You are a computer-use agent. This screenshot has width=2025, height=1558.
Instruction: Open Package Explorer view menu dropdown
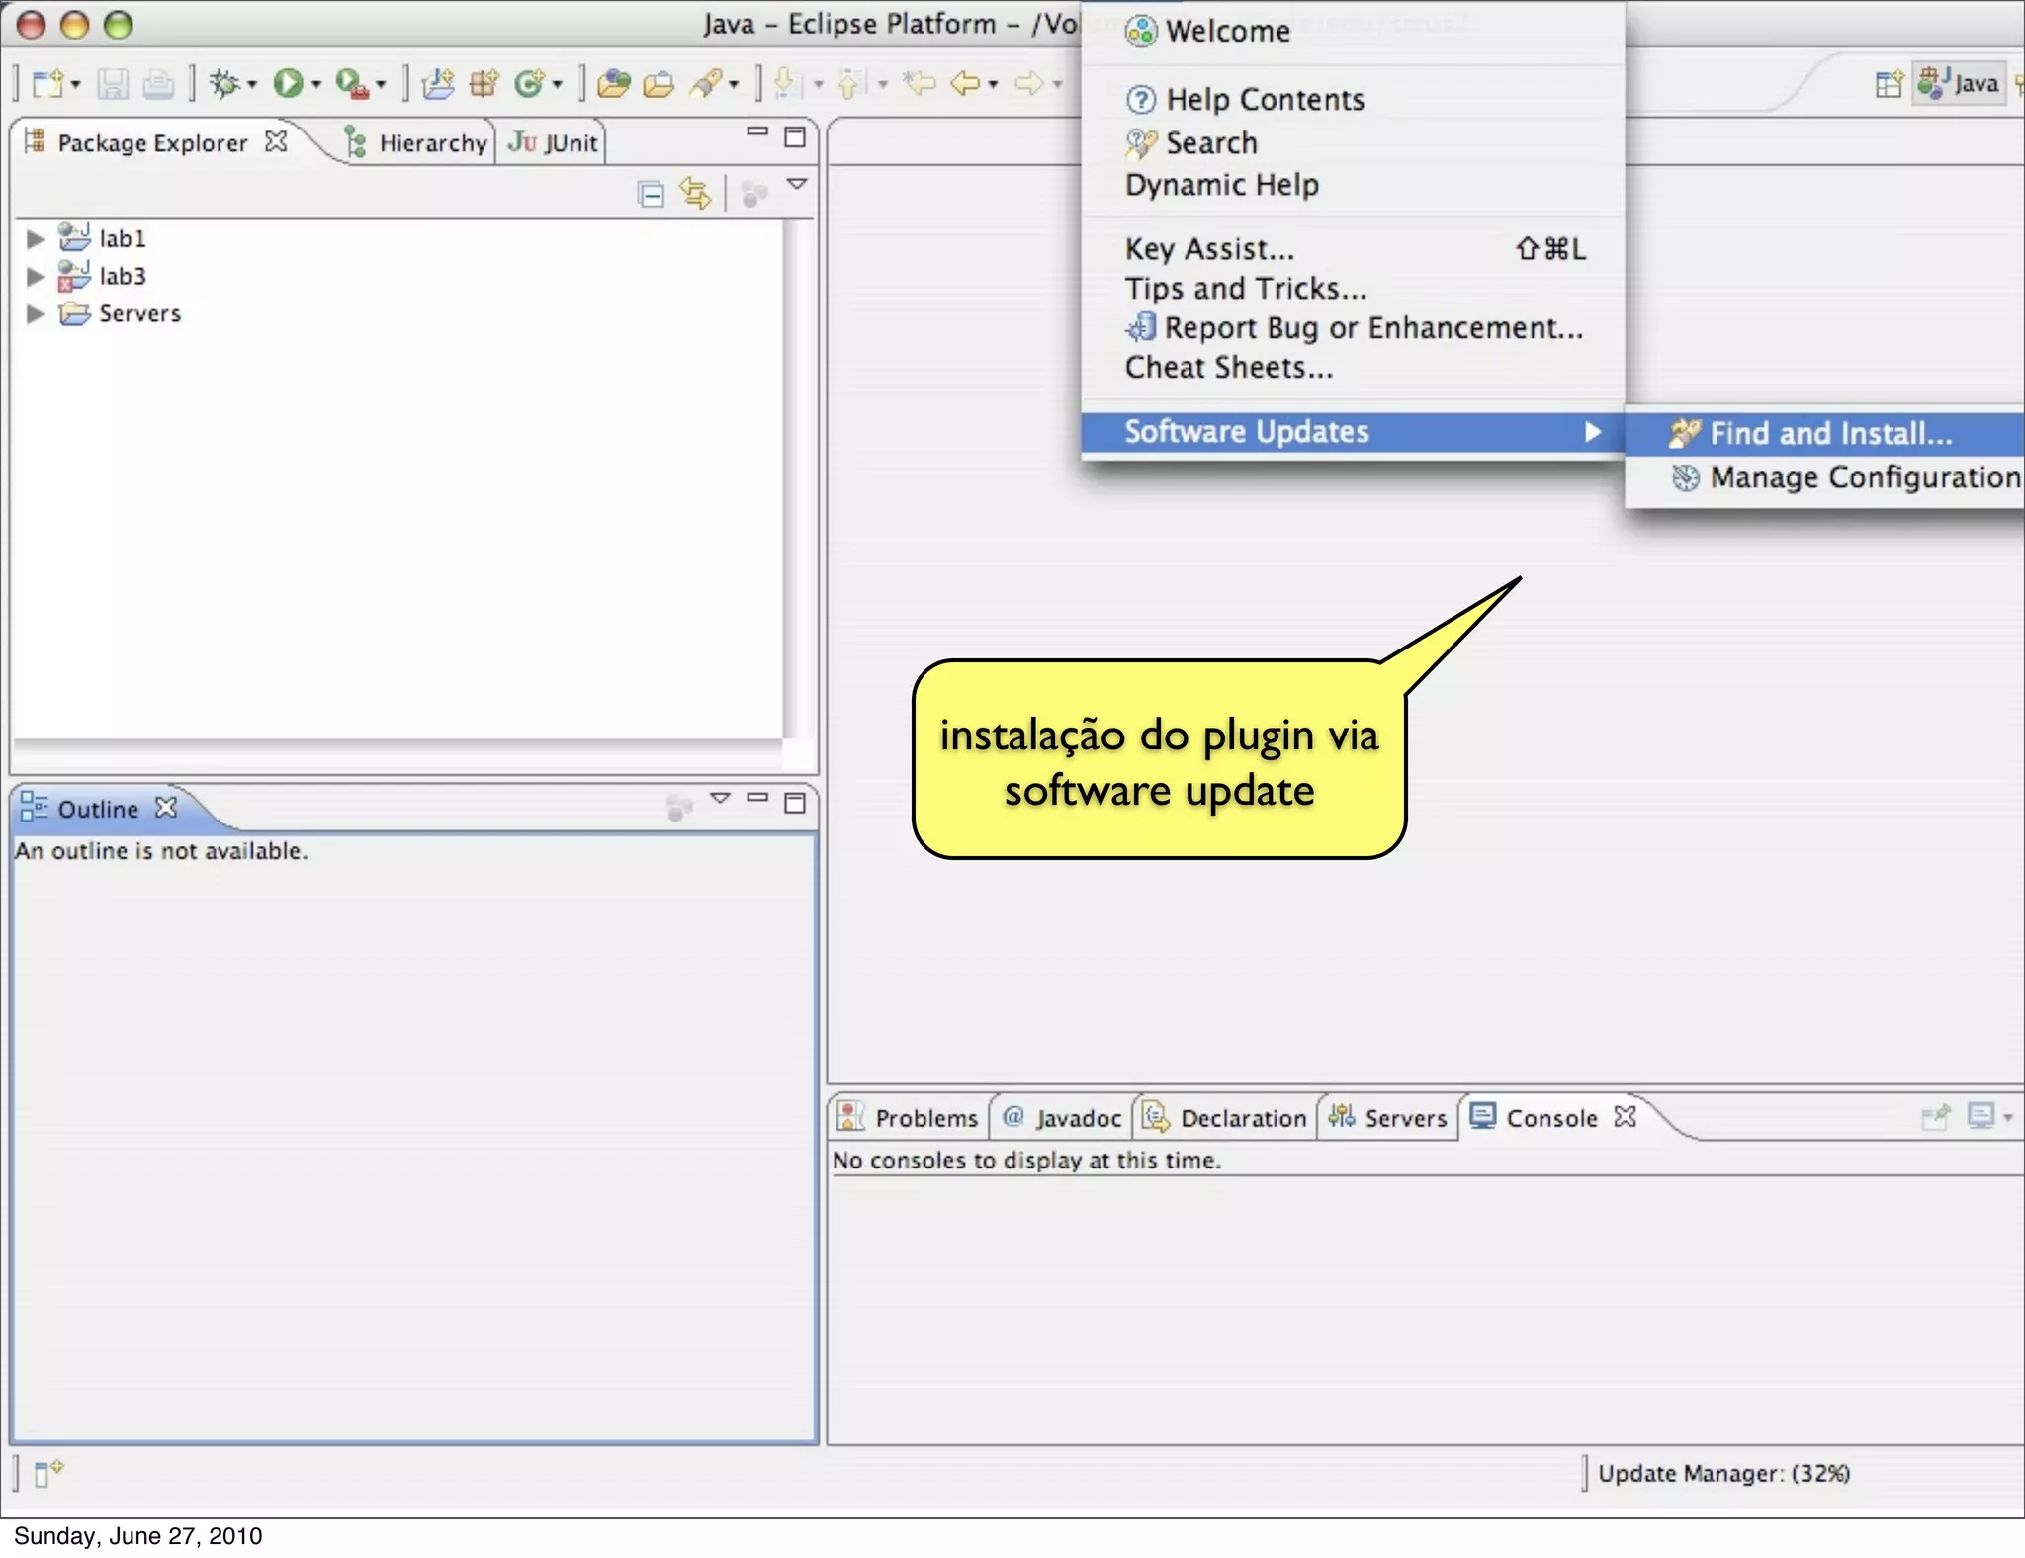pos(797,184)
